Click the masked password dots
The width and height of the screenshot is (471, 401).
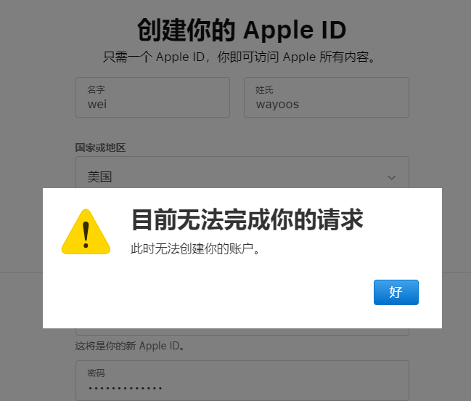[126, 388]
